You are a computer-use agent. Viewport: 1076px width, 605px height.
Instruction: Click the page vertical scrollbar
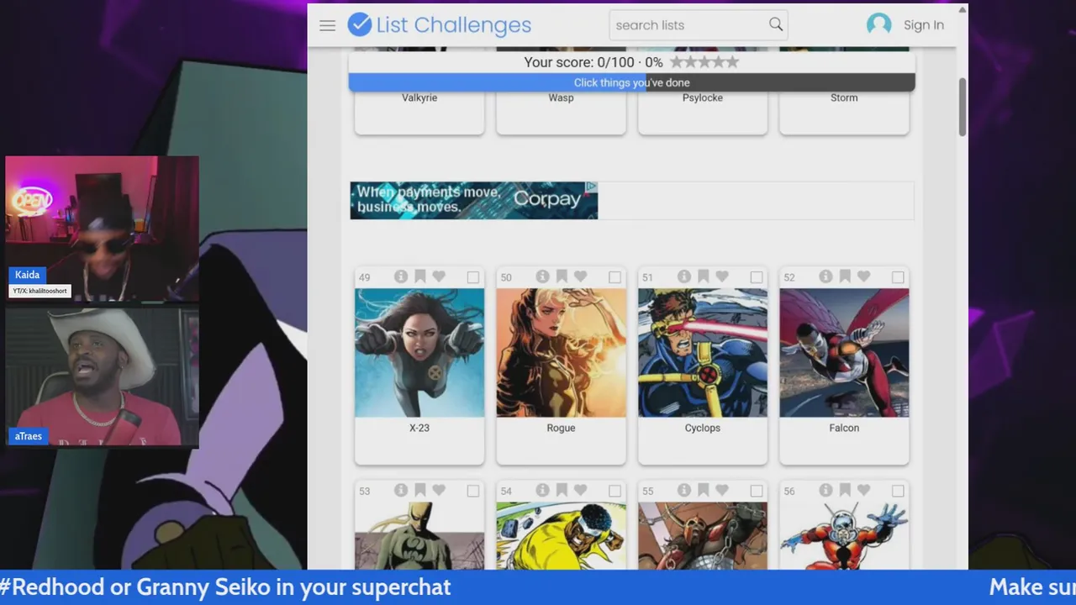[963, 106]
